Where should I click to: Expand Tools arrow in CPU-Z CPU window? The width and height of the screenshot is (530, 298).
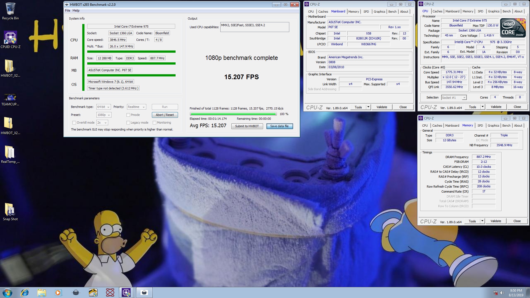click(483, 107)
